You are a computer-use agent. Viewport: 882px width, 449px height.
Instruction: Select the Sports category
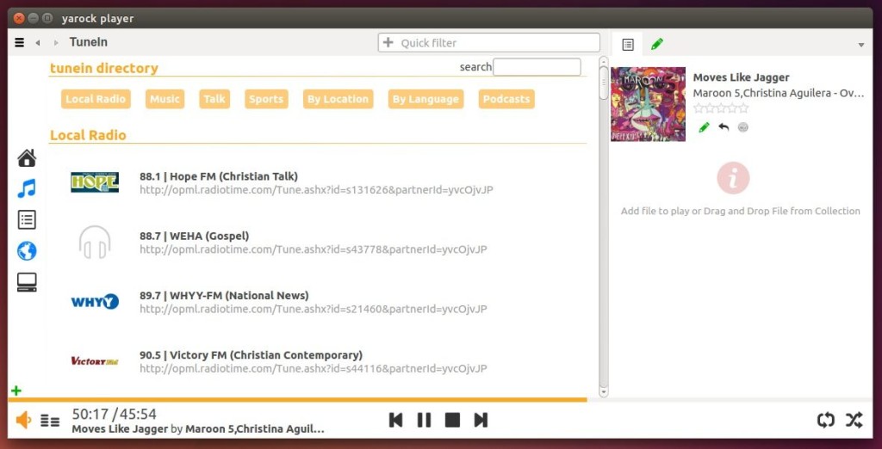pyautogui.click(x=266, y=99)
